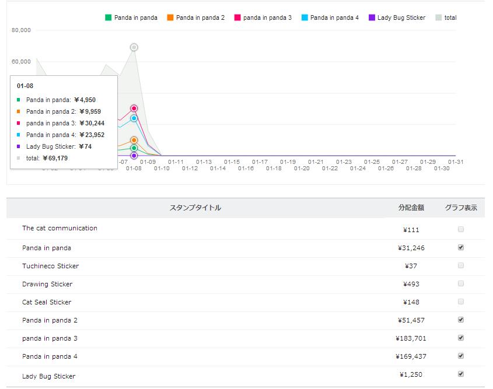This screenshot has height=389, width=493.
Task: Uncheck graph display for Panda in panda
Action: (x=461, y=247)
